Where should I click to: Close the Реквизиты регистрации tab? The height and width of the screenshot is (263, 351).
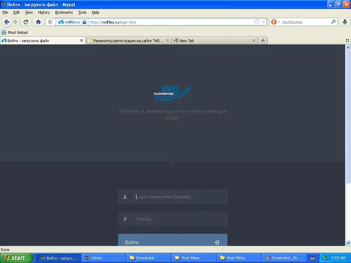[x=167, y=40]
